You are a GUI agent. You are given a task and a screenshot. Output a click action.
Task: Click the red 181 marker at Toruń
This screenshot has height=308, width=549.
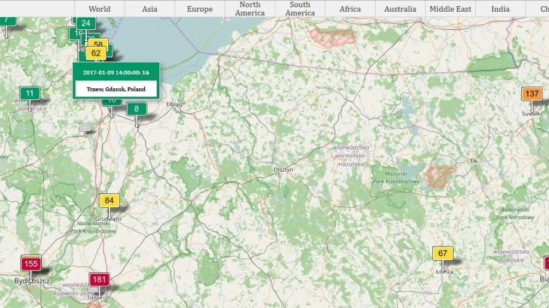point(99,280)
